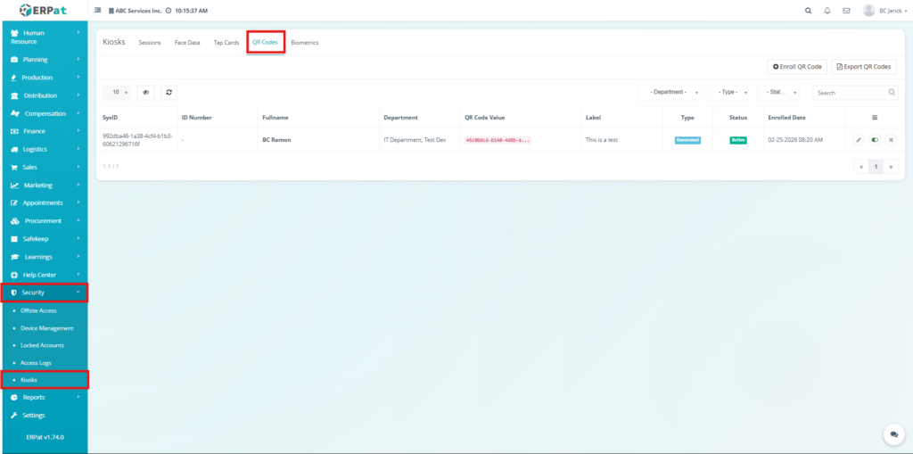Delete BC Ramon's QR code entry

[890, 140]
